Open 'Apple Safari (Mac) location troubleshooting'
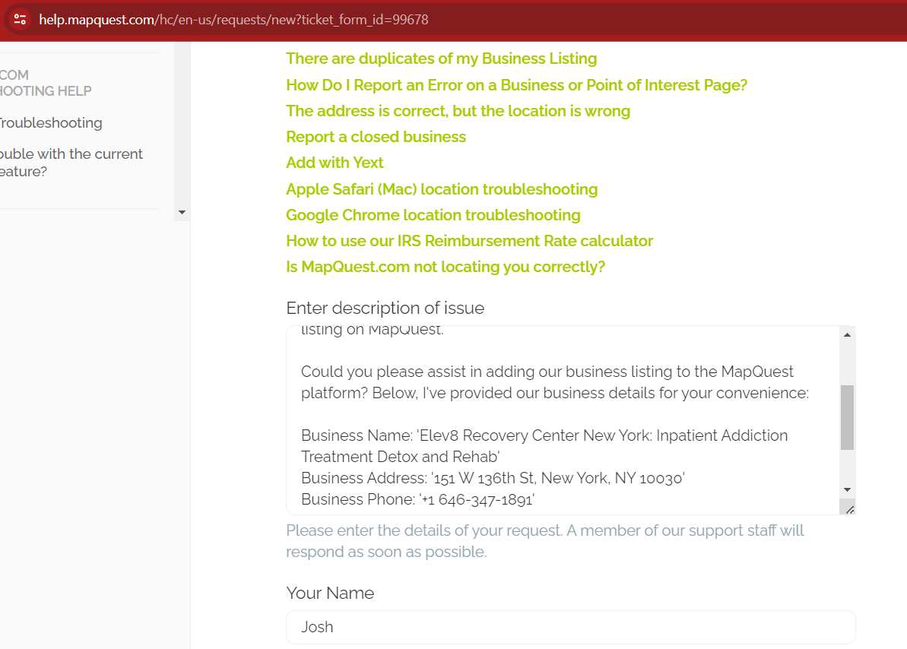907x649 pixels. click(442, 189)
